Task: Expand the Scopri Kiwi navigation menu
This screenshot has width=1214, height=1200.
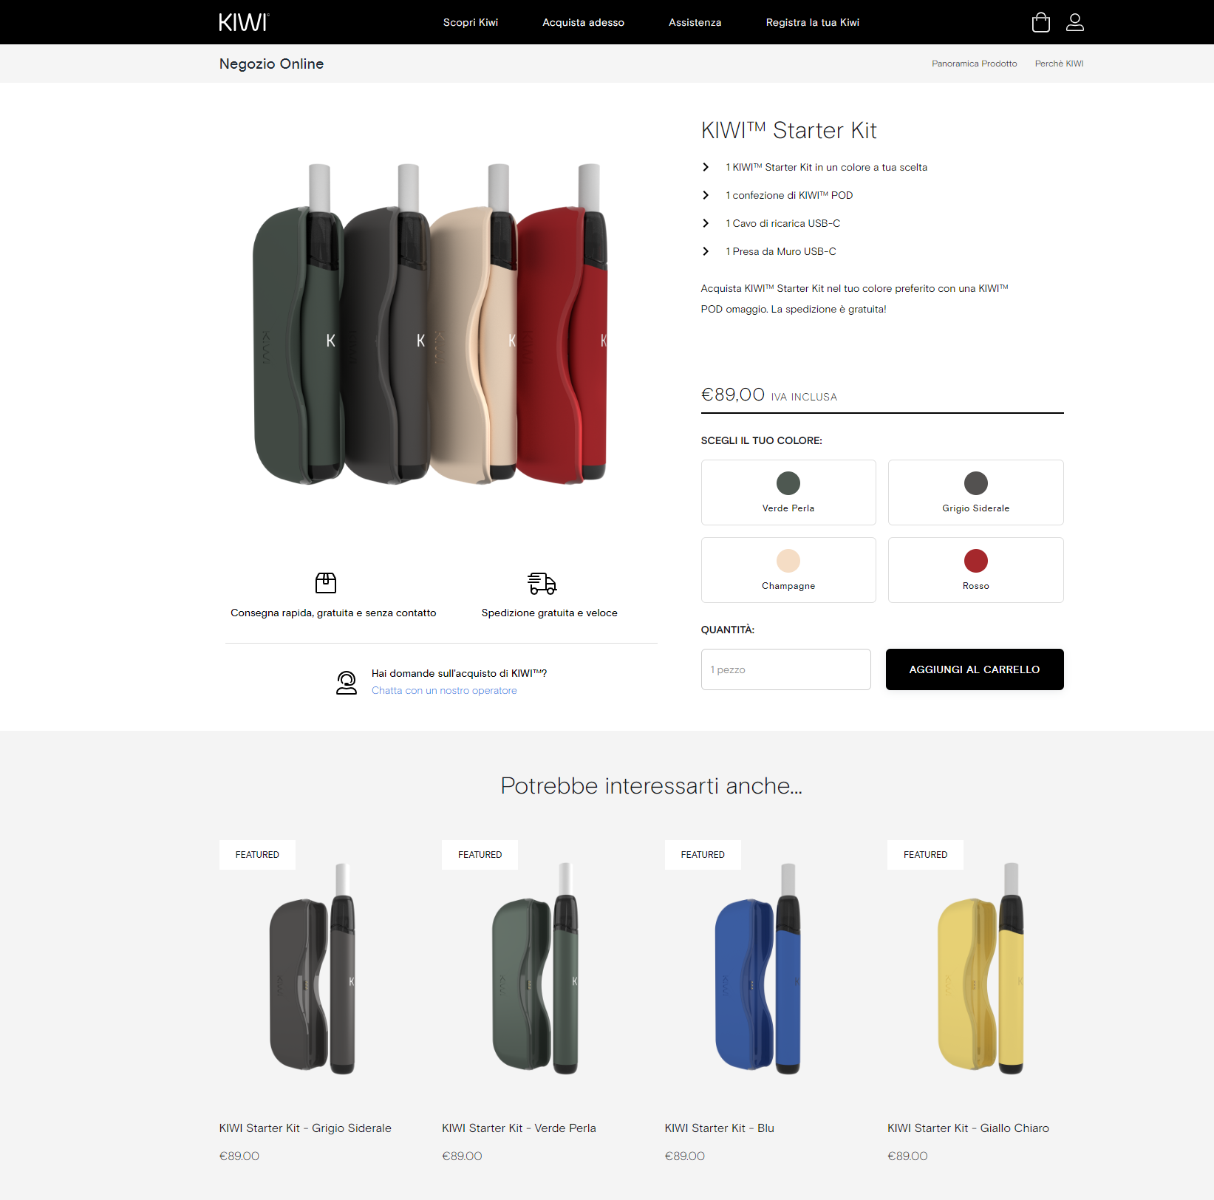Action: [x=471, y=22]
